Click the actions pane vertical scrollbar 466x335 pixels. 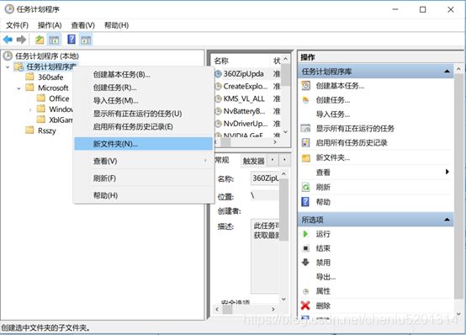click(x=458, y=191)
